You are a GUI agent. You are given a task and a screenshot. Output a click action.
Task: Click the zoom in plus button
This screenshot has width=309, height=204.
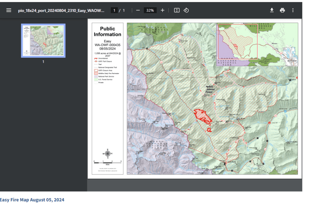pyautogui.click(x=162, y=10)
